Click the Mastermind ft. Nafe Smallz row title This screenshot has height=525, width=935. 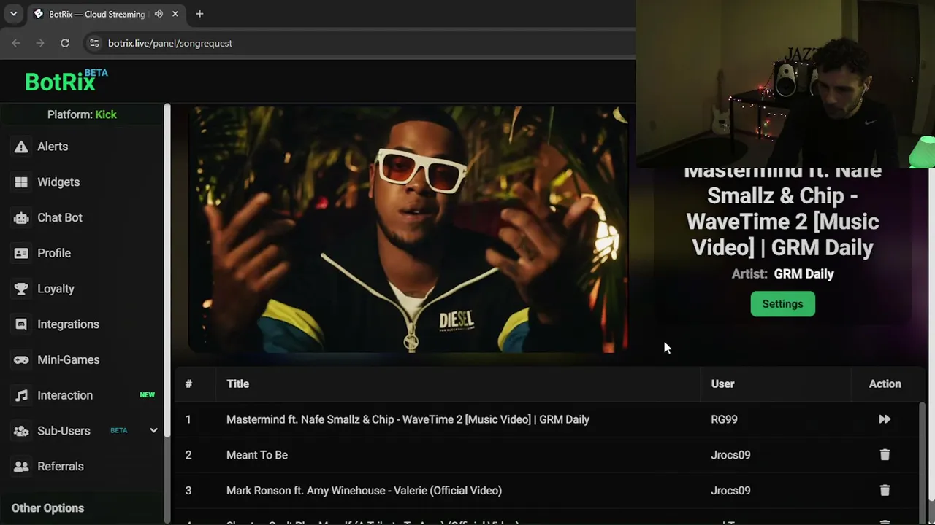408,419
